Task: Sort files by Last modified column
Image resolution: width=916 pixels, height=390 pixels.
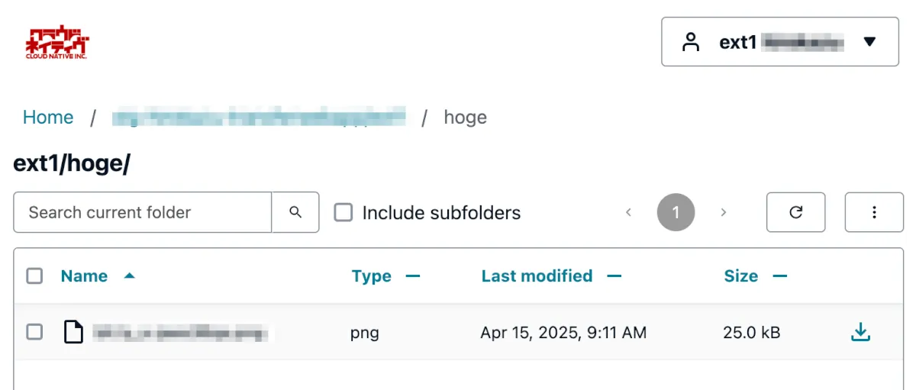Action: [x=537, y=276]
